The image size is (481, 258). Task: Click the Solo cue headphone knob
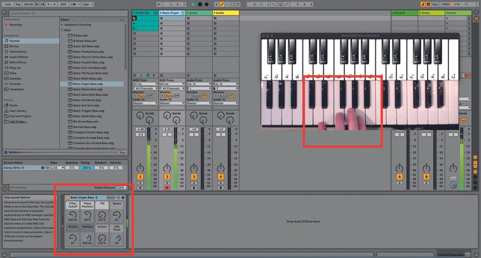click(x=453, y=185)
